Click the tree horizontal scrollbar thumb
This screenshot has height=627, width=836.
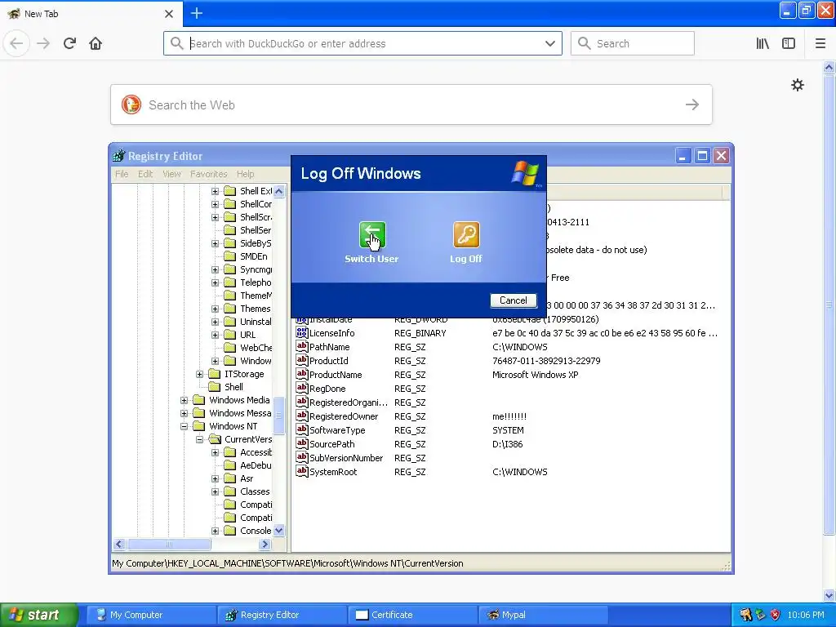[169, 545]
